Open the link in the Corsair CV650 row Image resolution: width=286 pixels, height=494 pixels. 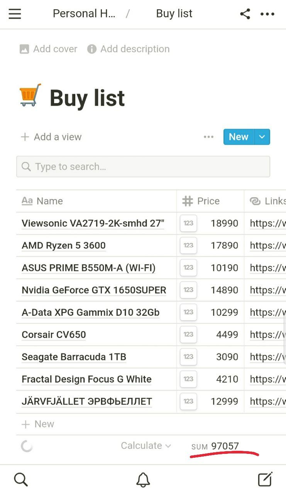point(268,335)
